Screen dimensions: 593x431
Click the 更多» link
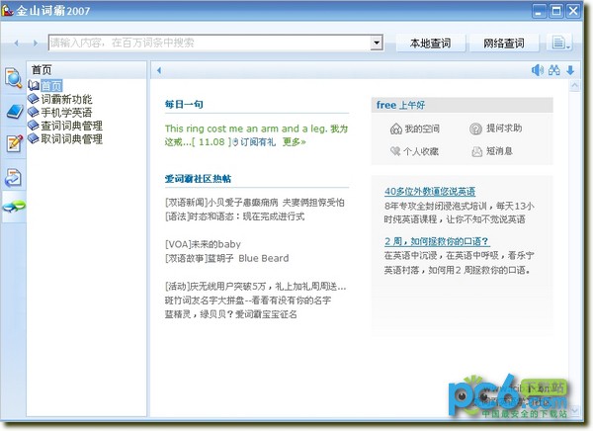(294, 142)
